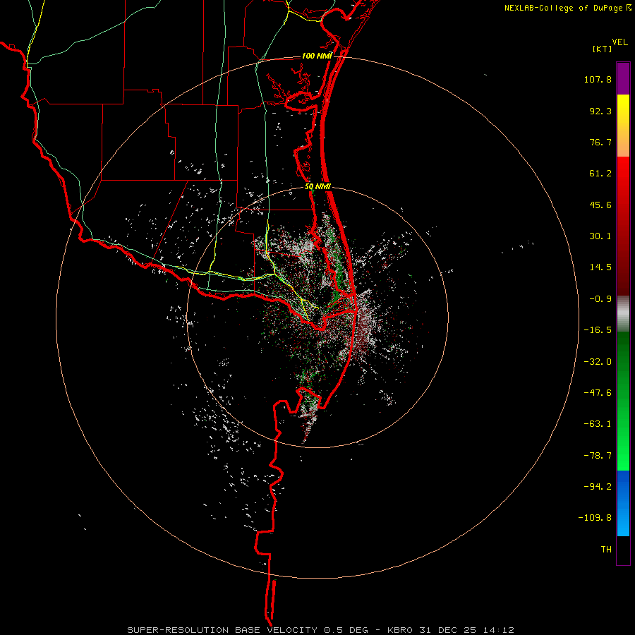Click the 100 NMI range ring label
635x635 pixels.
317,56
